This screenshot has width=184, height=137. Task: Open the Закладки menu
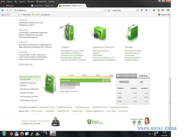pyautogui.click(x=31, y=1)
